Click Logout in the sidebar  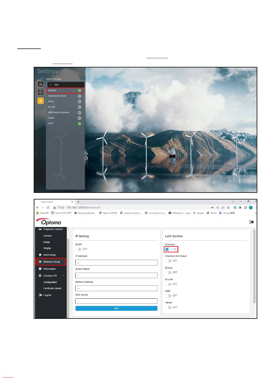pyautogui.click(x=45, y=295)
